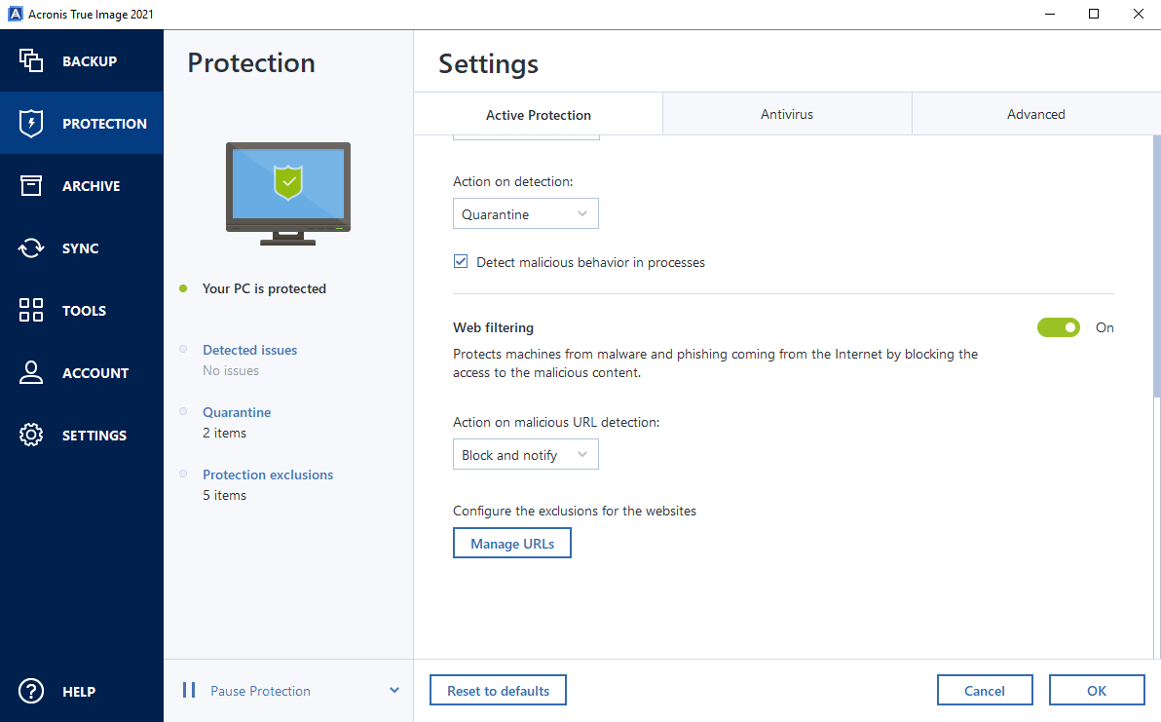This screenshot has height=722, width=1161.
Task: Click the Manage URLs button
Action: tap(512, 544)
